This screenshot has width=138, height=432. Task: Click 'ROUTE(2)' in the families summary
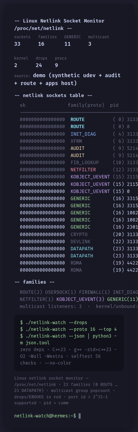[31, 292]
